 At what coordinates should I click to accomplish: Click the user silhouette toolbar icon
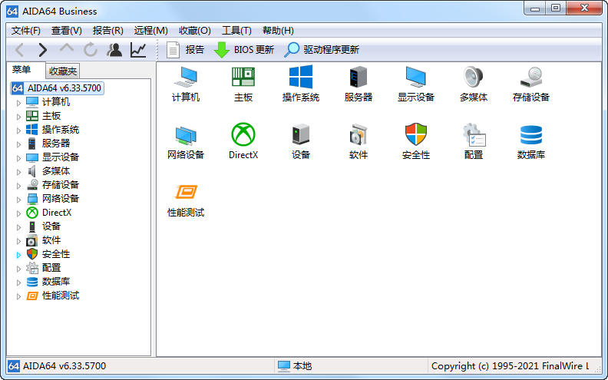[x=114, y=50]
